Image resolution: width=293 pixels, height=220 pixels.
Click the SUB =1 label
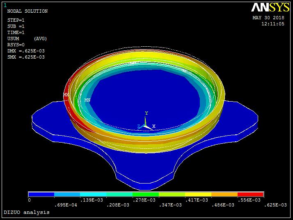(16, 26)
